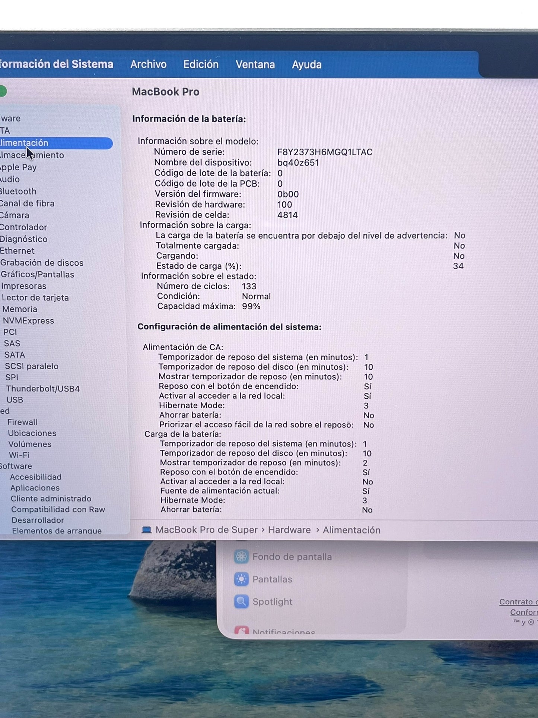Click MacBook Pro de Super in path bar
The width and height of the screenshot is (538, 718).
click(x=207, y=529)
